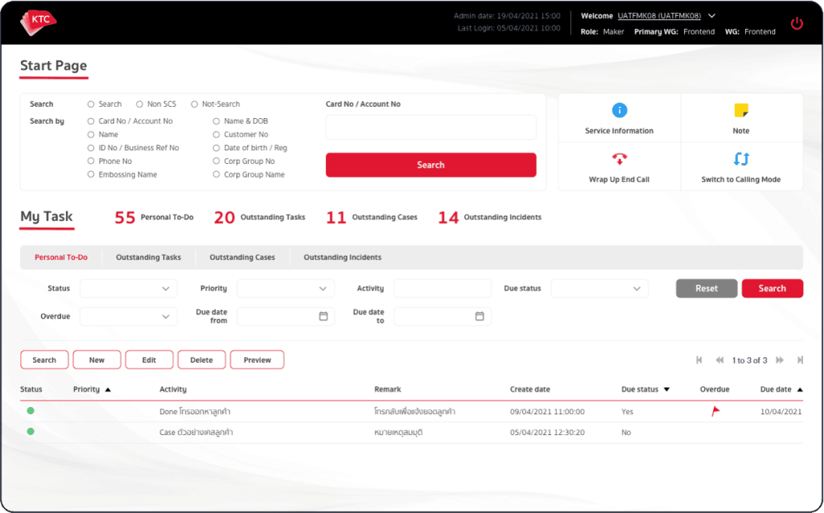Sort by Due date arrow icon
This screenshot has height=513, width=824.
[x=800, y=390]
